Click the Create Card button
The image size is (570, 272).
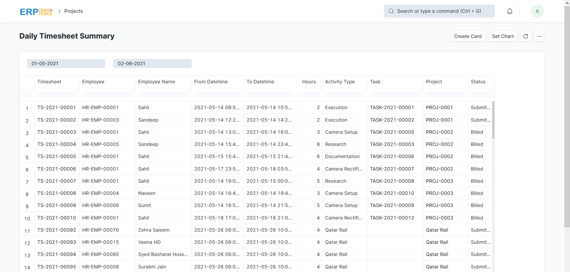pyautogui.click(x=468, y=36)
